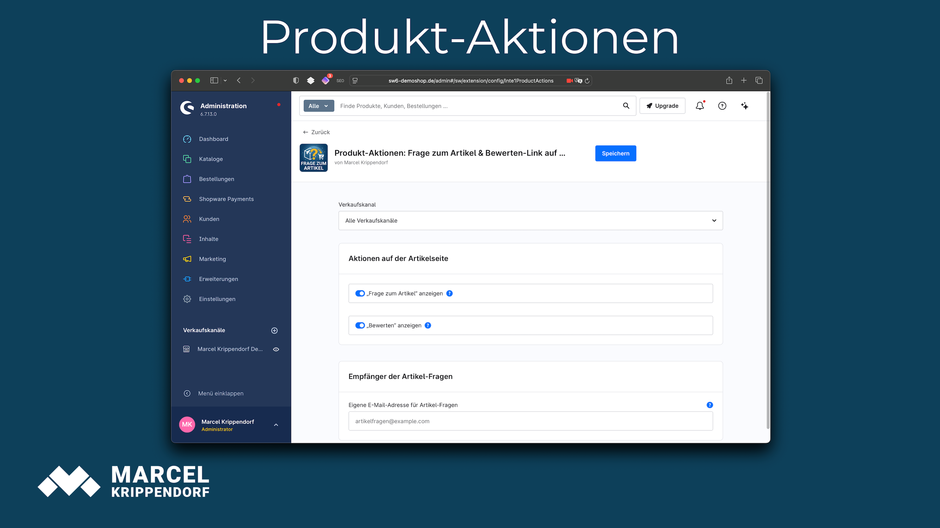Screen dimensions: 940x528
Task: Show help tooltip for Eigene E-Mail-Adresse field
Action: click(710, 405)
